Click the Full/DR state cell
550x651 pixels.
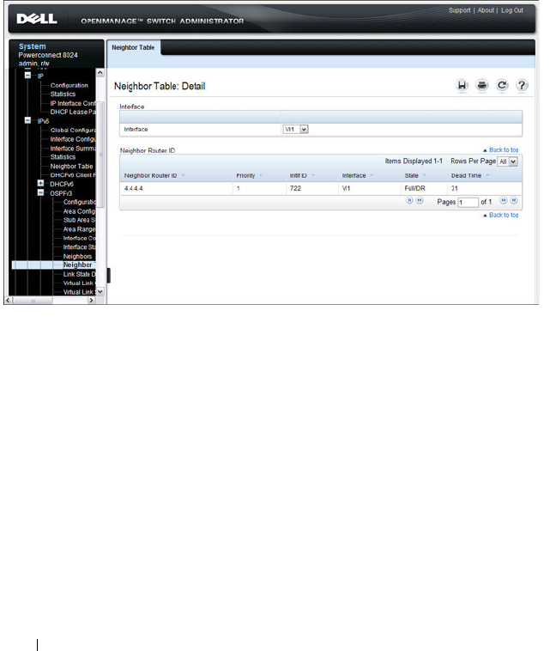pyautogui.click(x=414, y=188)
